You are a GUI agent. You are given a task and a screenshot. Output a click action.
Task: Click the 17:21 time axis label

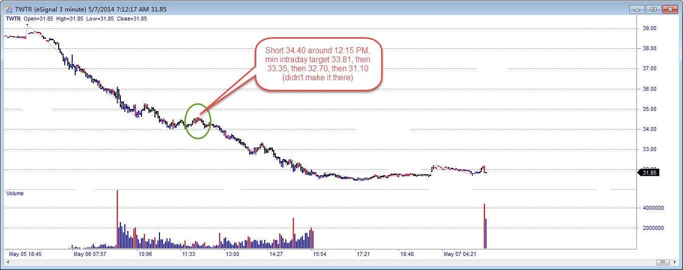[x=363, y=254]
